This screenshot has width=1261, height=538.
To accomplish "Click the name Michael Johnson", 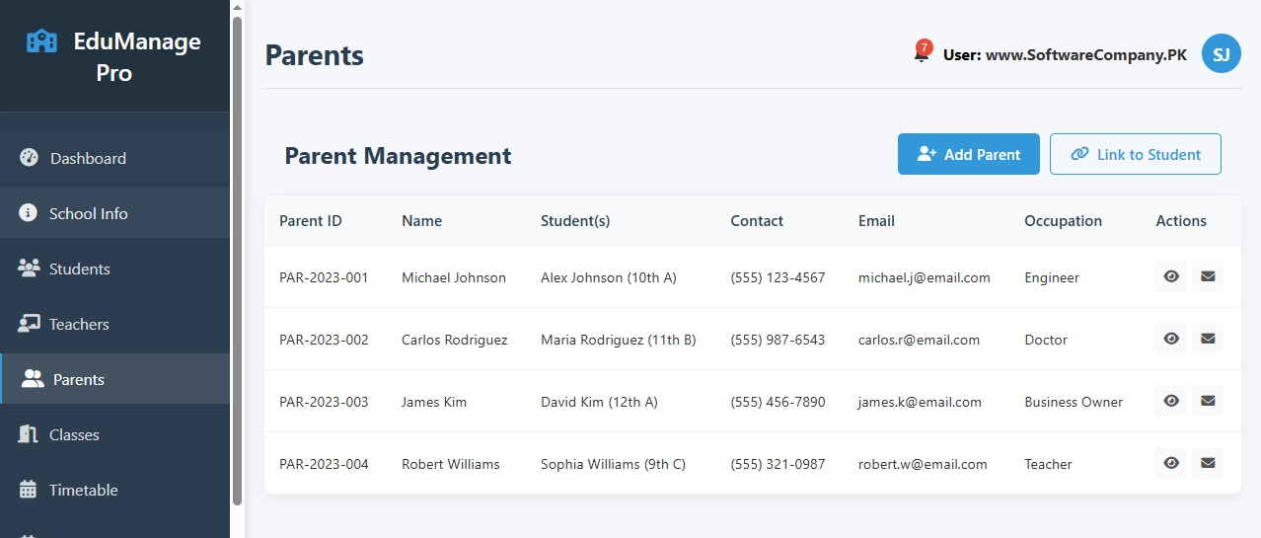I will tap(454, 277).
